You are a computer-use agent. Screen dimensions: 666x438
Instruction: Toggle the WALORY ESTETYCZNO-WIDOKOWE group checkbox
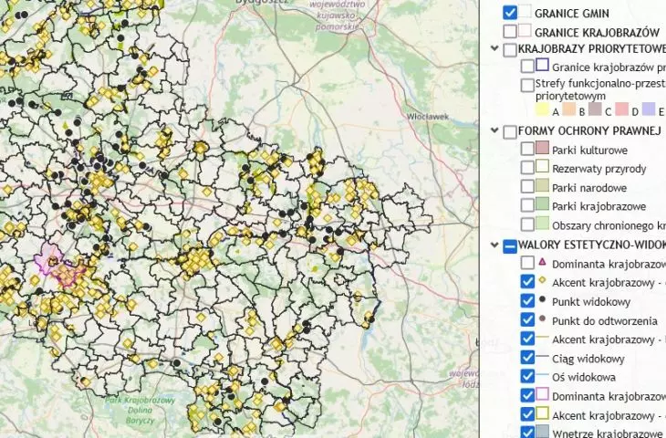pyautogui.click(x=510, y=246)
